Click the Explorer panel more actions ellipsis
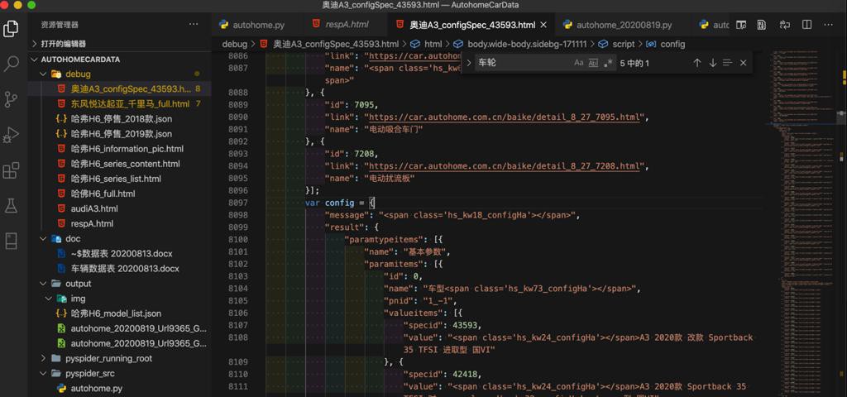Screen dimensions: 847x397 [194, 24]
